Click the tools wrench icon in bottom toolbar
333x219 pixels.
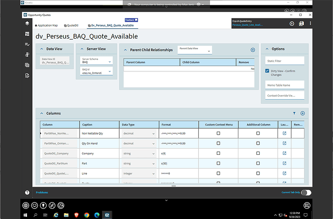tap(52, 205)
